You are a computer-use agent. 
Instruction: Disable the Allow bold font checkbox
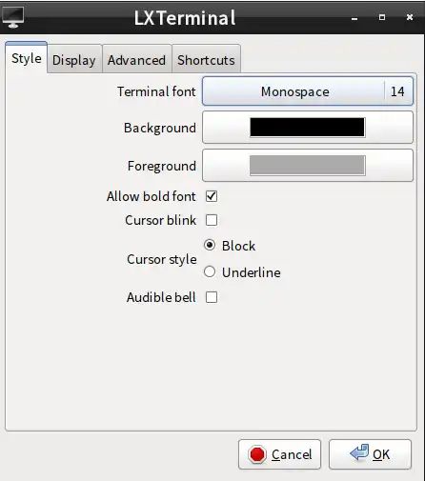[212, 196]
